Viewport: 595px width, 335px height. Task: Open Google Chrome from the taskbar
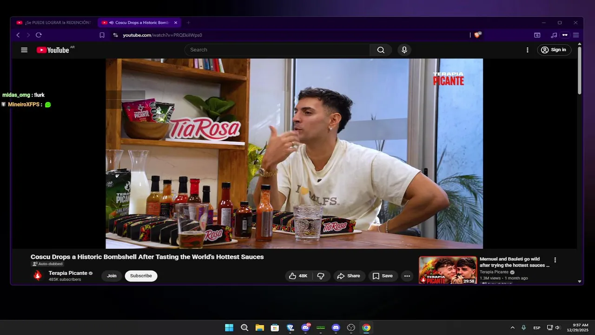(366, 328)
